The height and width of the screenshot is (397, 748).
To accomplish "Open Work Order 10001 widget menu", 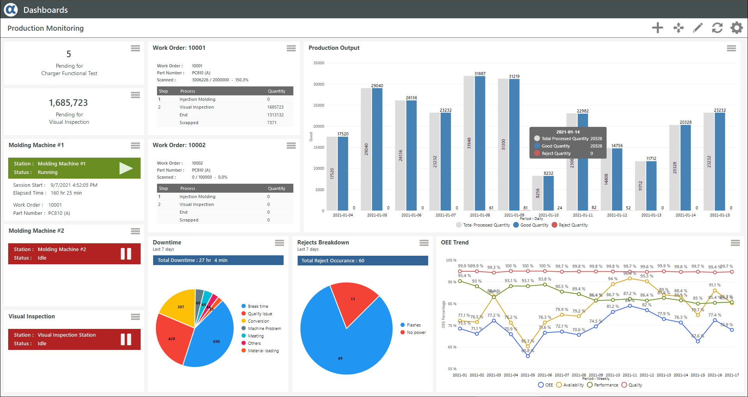I will click(291, 48).
